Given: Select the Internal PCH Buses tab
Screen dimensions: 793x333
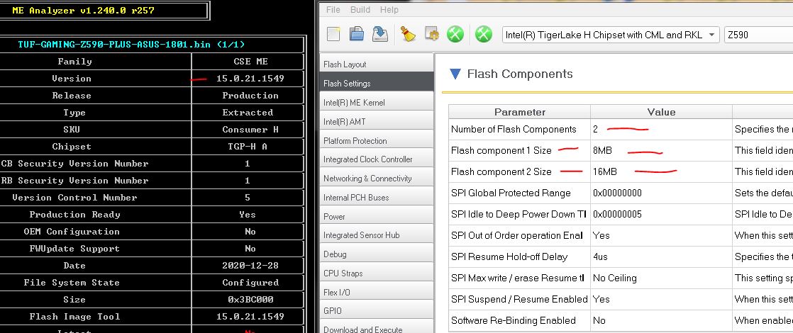Looking at the screenshot, I should click(377, 198).
